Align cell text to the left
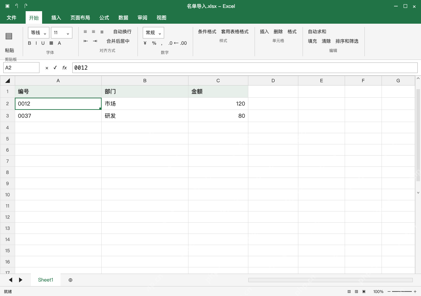The image size is (421, 296). 85,32
